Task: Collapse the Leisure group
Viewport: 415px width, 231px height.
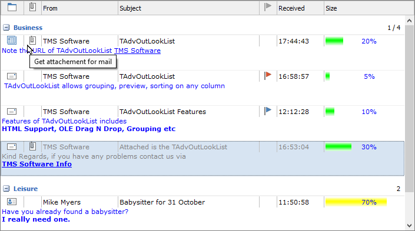Action: click(6, 189)
